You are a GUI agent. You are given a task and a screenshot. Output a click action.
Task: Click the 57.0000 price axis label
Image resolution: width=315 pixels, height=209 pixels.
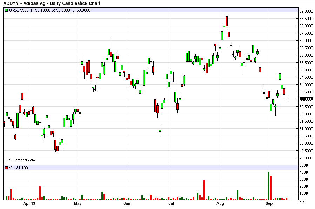[x=306, y=41]
